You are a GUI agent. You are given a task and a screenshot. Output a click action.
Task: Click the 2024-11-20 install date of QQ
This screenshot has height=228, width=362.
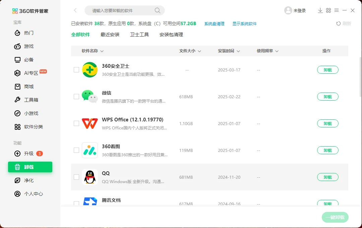tap(229, 177)
